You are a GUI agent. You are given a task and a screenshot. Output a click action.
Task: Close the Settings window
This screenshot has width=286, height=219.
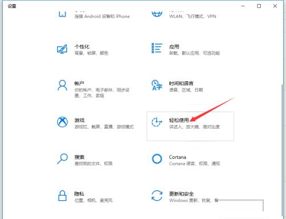[x=275, y=6]
